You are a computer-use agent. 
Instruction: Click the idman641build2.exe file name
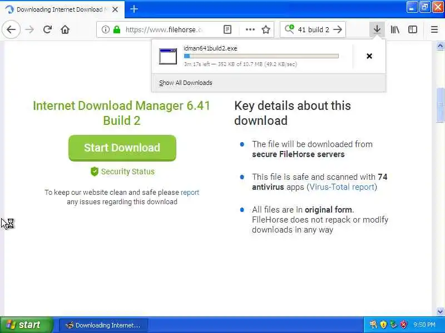pyautogui.click(x=210, y=48)
